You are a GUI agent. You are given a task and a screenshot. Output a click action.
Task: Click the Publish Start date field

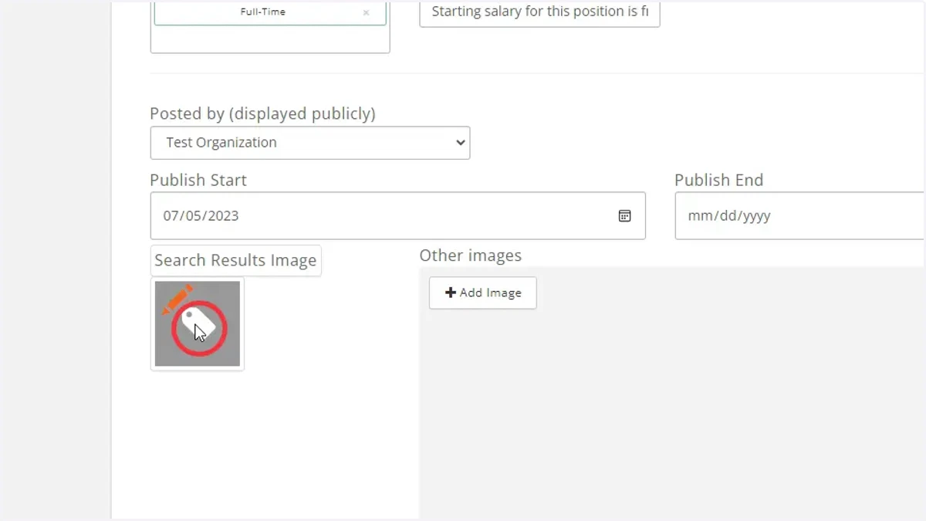[x=397, y=216]
